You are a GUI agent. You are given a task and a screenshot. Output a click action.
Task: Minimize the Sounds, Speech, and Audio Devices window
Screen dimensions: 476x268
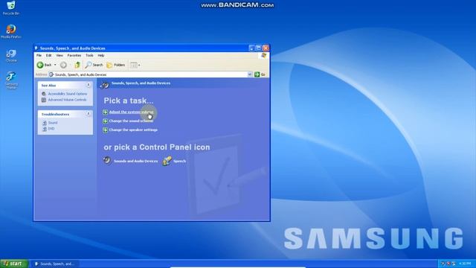[251, 48]
